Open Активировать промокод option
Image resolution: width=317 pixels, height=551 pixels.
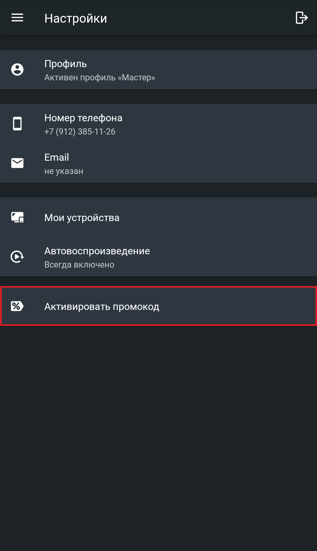point(158,306)
